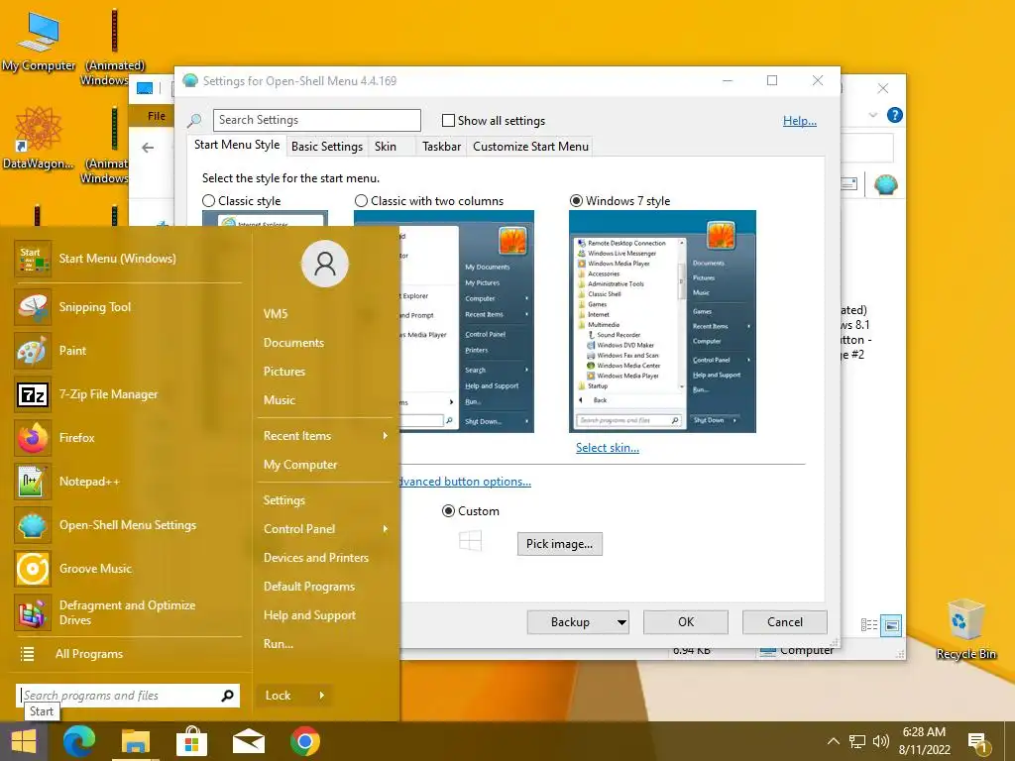The image size is (1015, 761).
Task: Open Microsoft Store from the taskbar
Action: tap(191, 741)
